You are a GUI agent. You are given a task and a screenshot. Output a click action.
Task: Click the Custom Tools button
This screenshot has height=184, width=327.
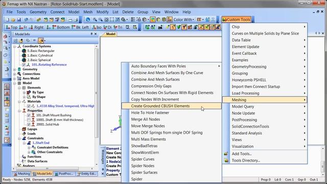(x=236, y=19)
